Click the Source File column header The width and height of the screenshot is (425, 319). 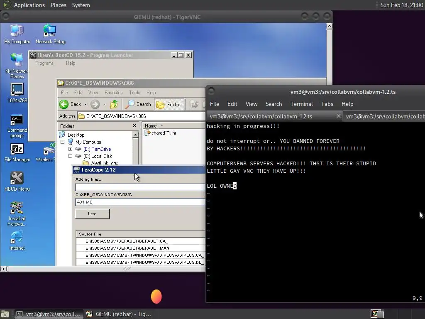[141, 234]
